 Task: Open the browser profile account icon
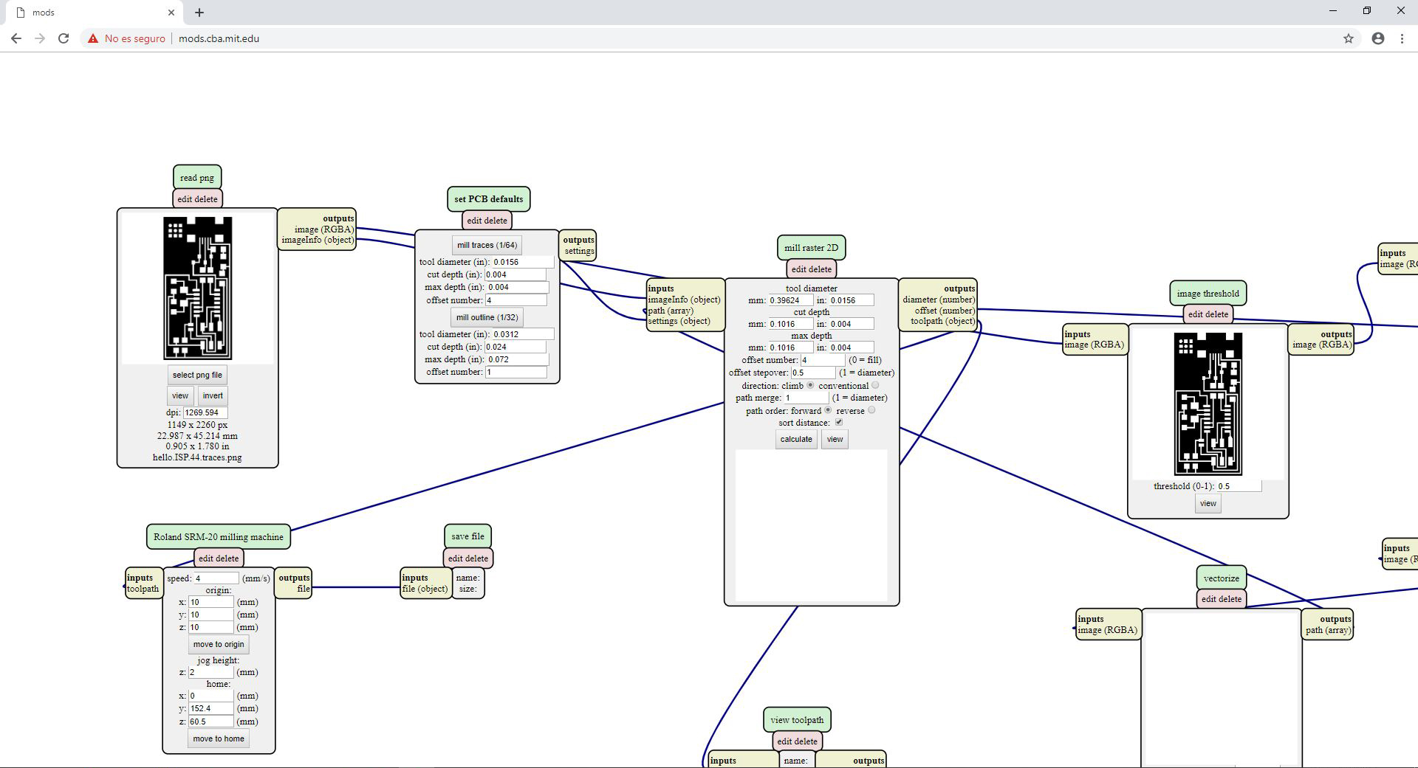click(x=1377, y=38)
